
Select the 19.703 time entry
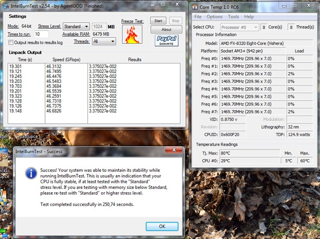(x=15, y=86)
